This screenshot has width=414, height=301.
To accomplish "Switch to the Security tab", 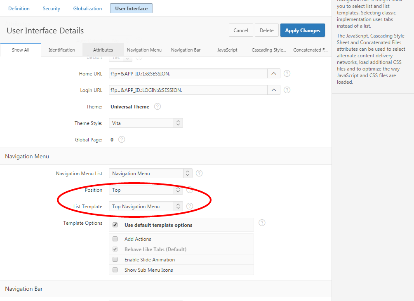I will pyautogui.click(x=51, y=8).
